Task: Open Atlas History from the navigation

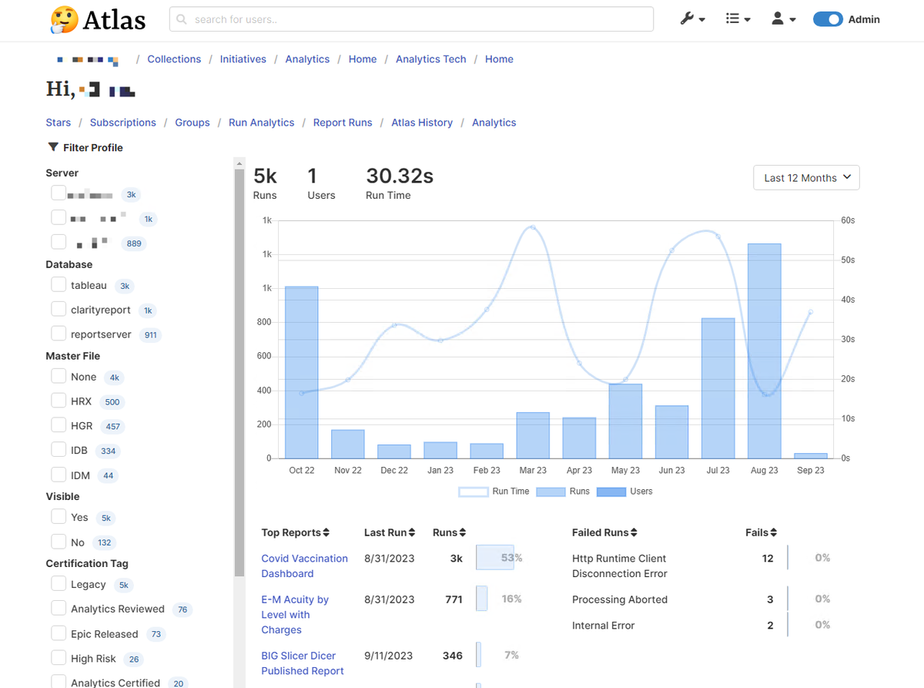Action: click(x=422, y=122)
